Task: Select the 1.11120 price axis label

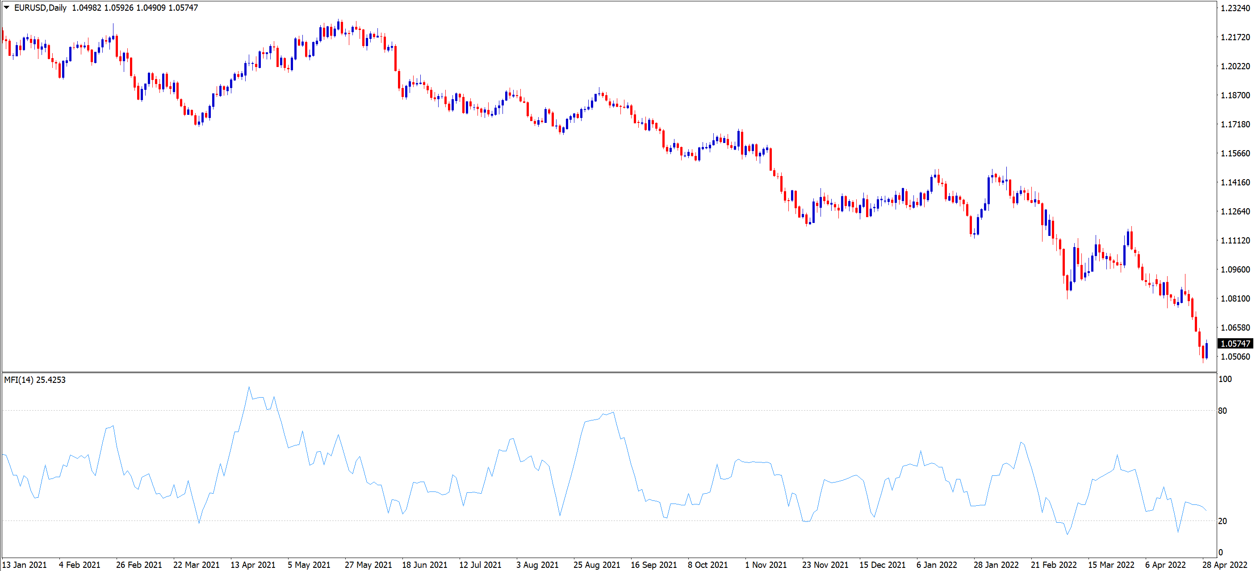Action: tap(1235, 240)
